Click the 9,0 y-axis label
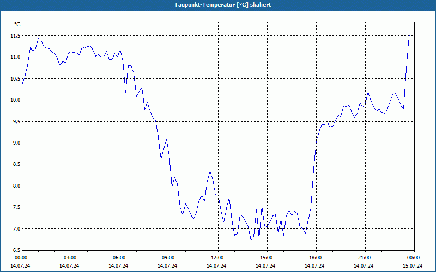The image size is (436, 272). 17,143
